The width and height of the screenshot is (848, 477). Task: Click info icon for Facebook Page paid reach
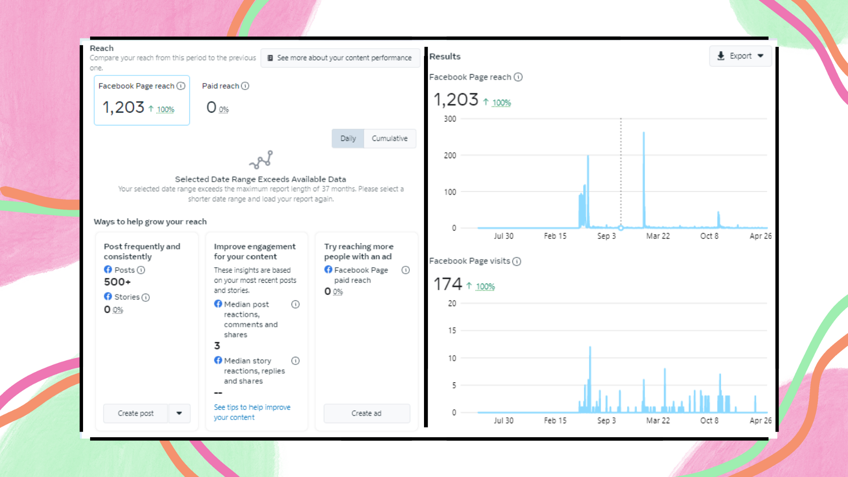click(x=405, y=270)
